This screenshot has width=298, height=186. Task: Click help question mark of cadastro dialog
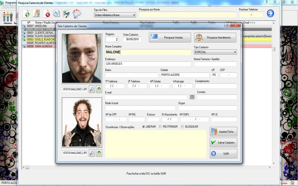click(227, 25)
